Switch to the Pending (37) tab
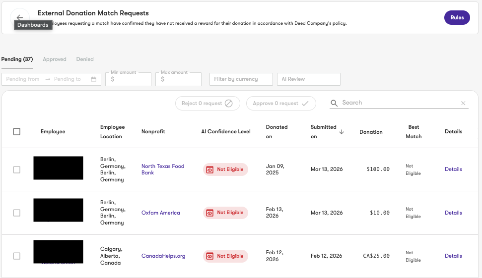This screenshot has height=278, width=482. (x=17, y=59)
